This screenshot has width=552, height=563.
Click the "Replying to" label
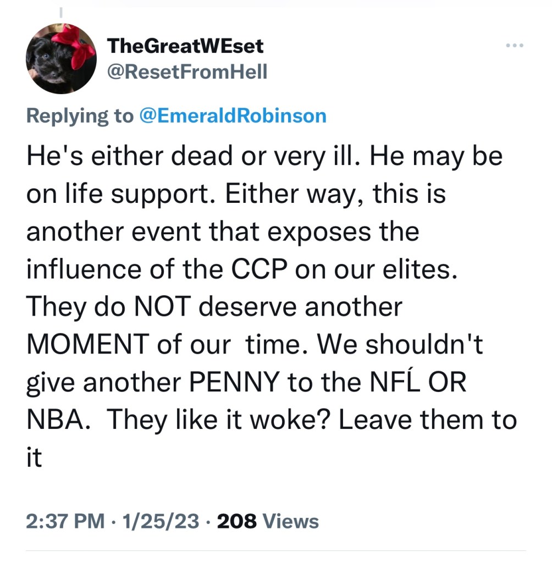(x=80, y=115)
